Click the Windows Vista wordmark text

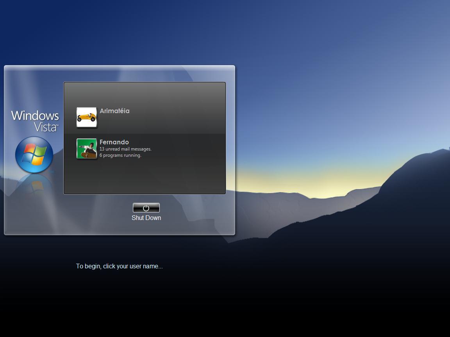tap(35, 121)
